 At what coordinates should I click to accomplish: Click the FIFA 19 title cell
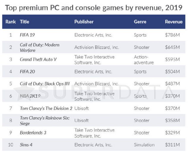coord(27,35)
